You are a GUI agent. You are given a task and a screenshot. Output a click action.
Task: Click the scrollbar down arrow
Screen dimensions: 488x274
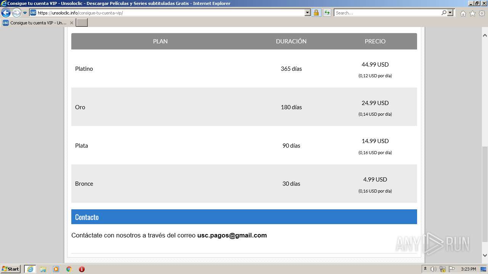(485, 255)
